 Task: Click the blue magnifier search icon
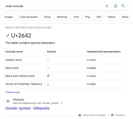[x=123, y=6]
